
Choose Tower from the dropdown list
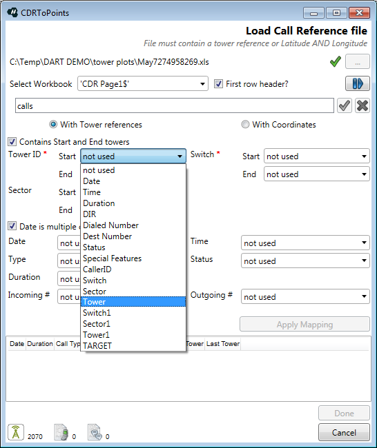click(133, 302)
